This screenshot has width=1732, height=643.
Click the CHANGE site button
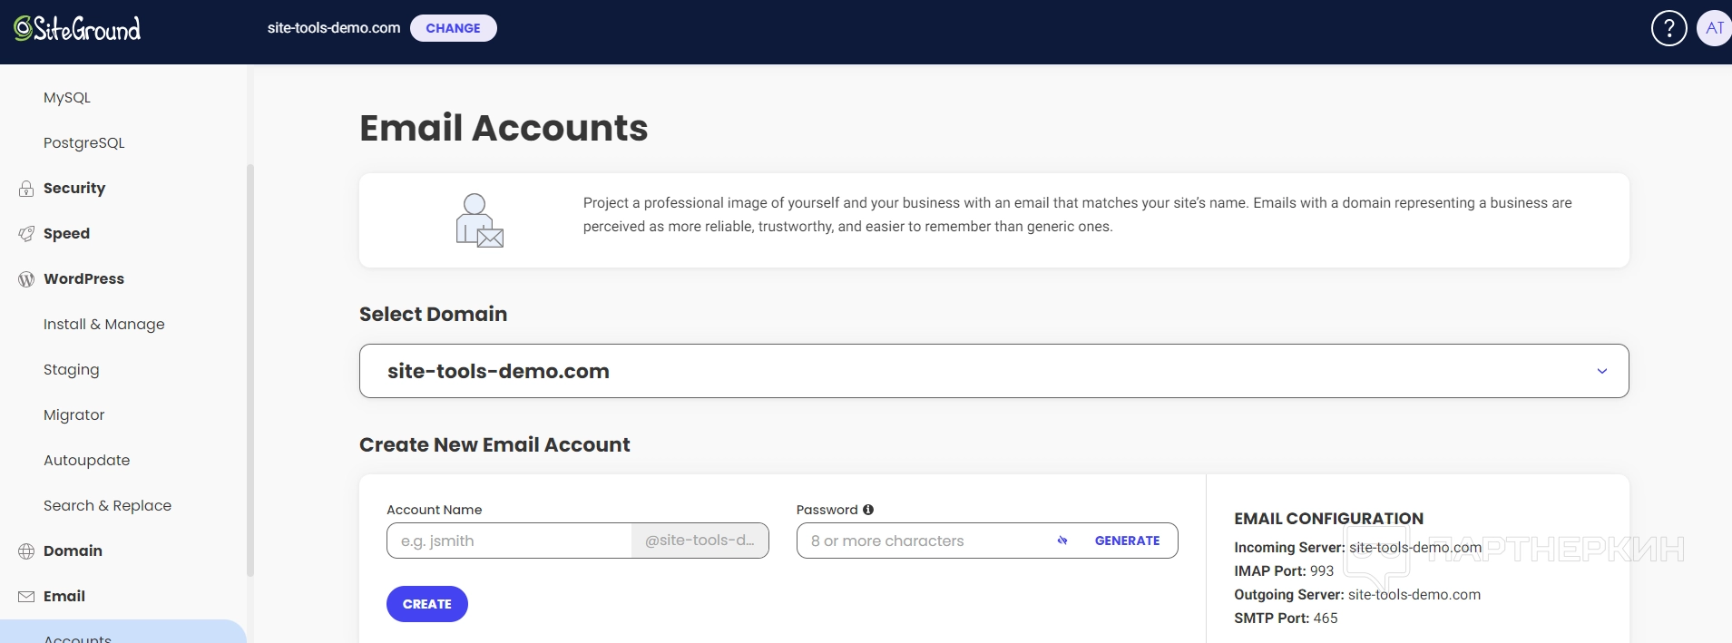[453, 28]
